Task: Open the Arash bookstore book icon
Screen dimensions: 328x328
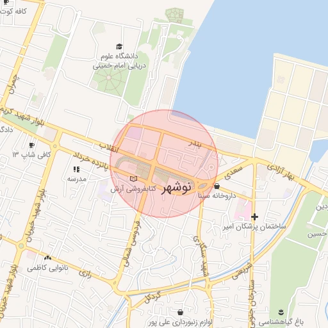Action: [133, 179]
